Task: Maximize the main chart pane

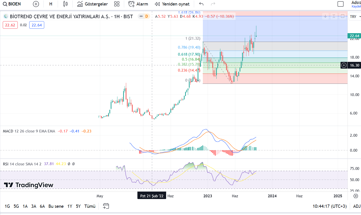Action: click(x=343, y=16)
